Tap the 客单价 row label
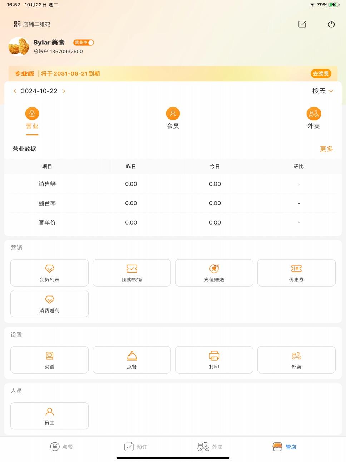Viewport: 346px width, 462px height. tap(47, 222)
